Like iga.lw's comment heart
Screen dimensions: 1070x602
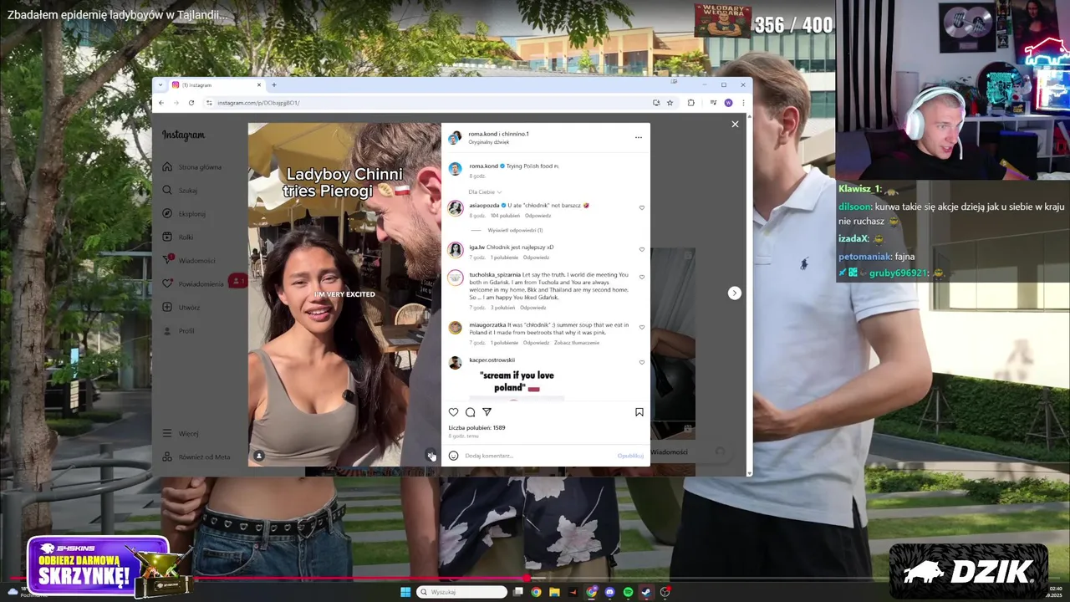coord(642,249)
